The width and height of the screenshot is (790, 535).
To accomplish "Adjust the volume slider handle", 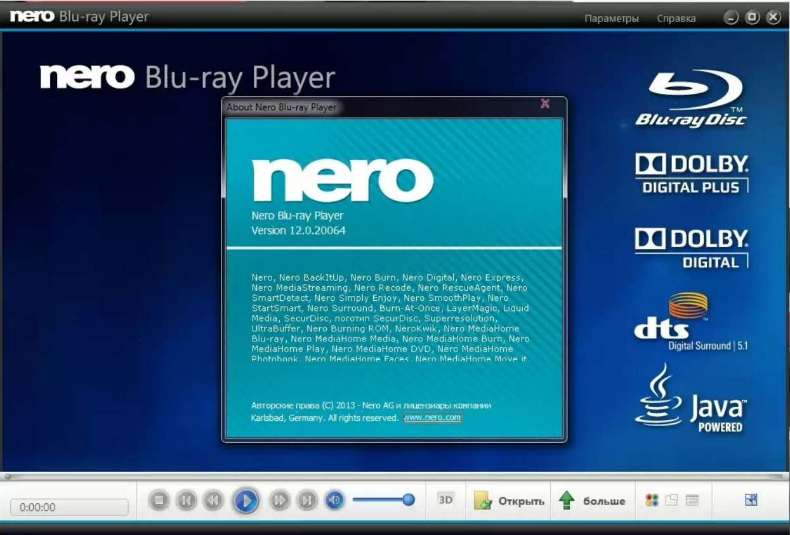I will click(409, 500).
